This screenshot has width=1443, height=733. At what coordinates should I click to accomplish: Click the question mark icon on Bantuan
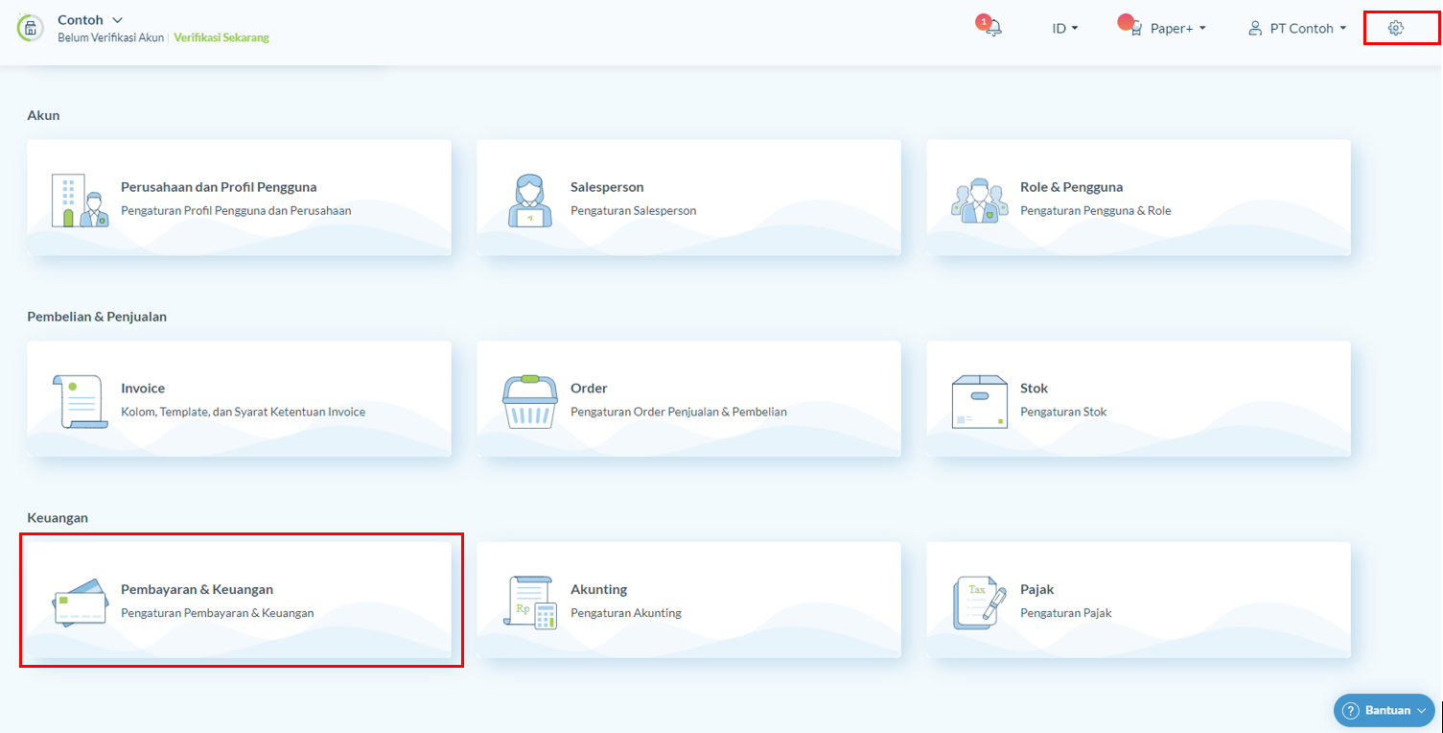1351,711
